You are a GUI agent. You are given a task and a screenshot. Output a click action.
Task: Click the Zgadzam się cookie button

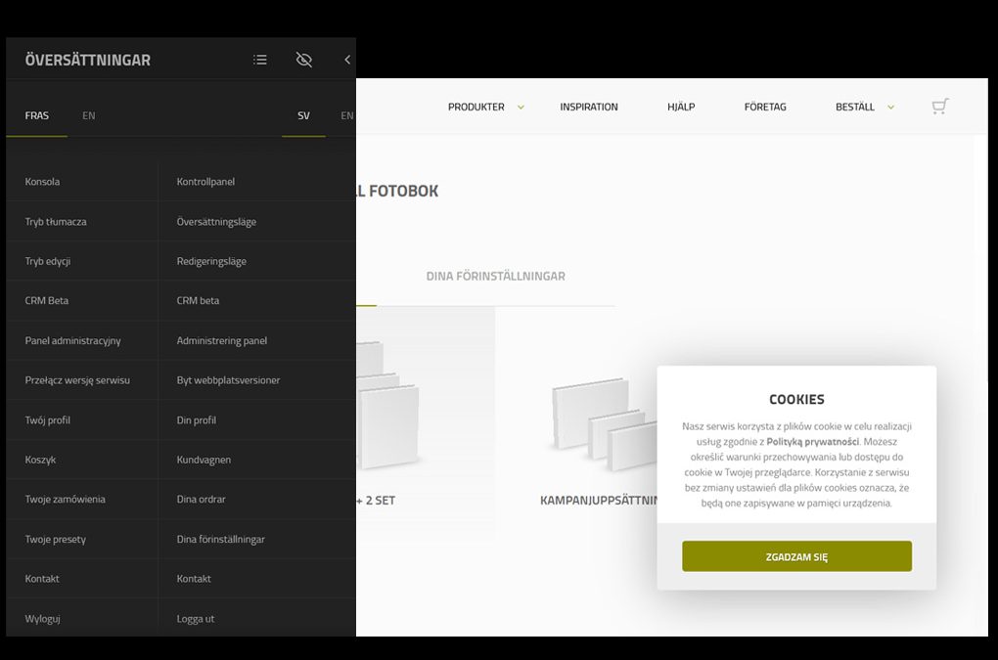click(796, 556)
